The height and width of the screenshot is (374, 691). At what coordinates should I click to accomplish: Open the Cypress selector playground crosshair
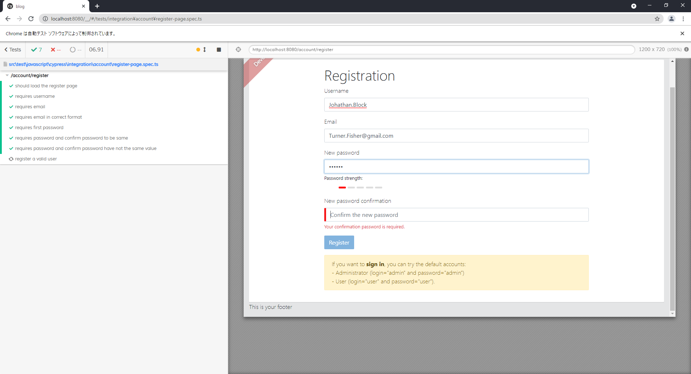238,50
